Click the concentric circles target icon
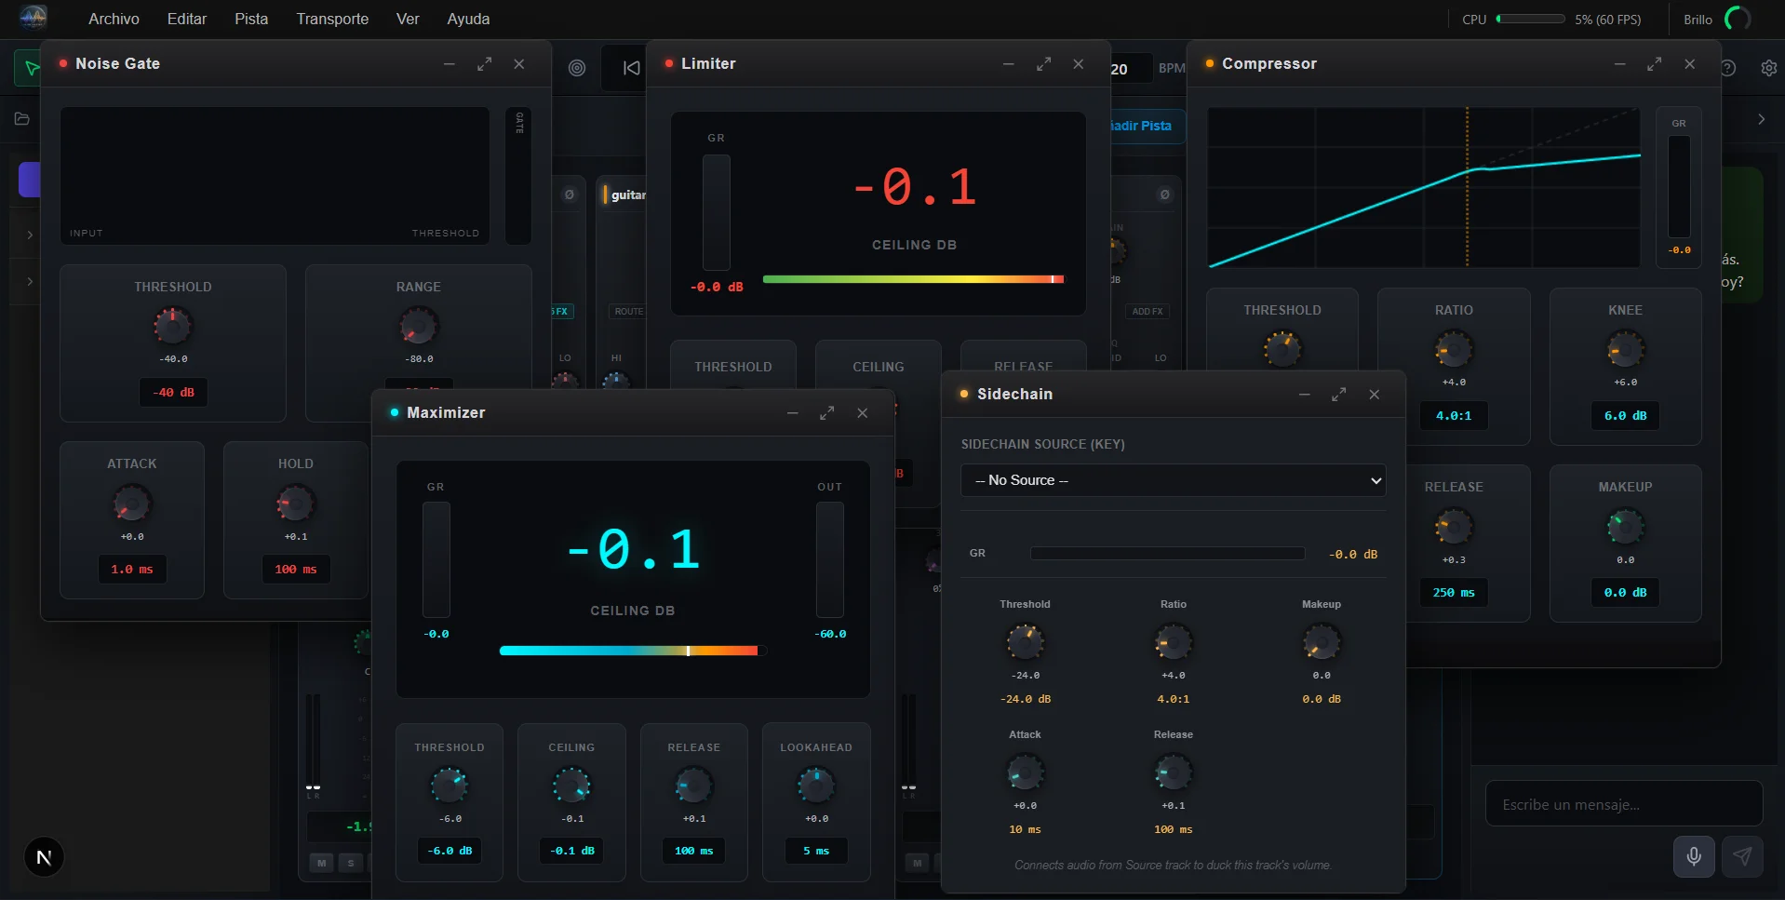This screenshot has height=900, width=1785. [x=577, y=68]
